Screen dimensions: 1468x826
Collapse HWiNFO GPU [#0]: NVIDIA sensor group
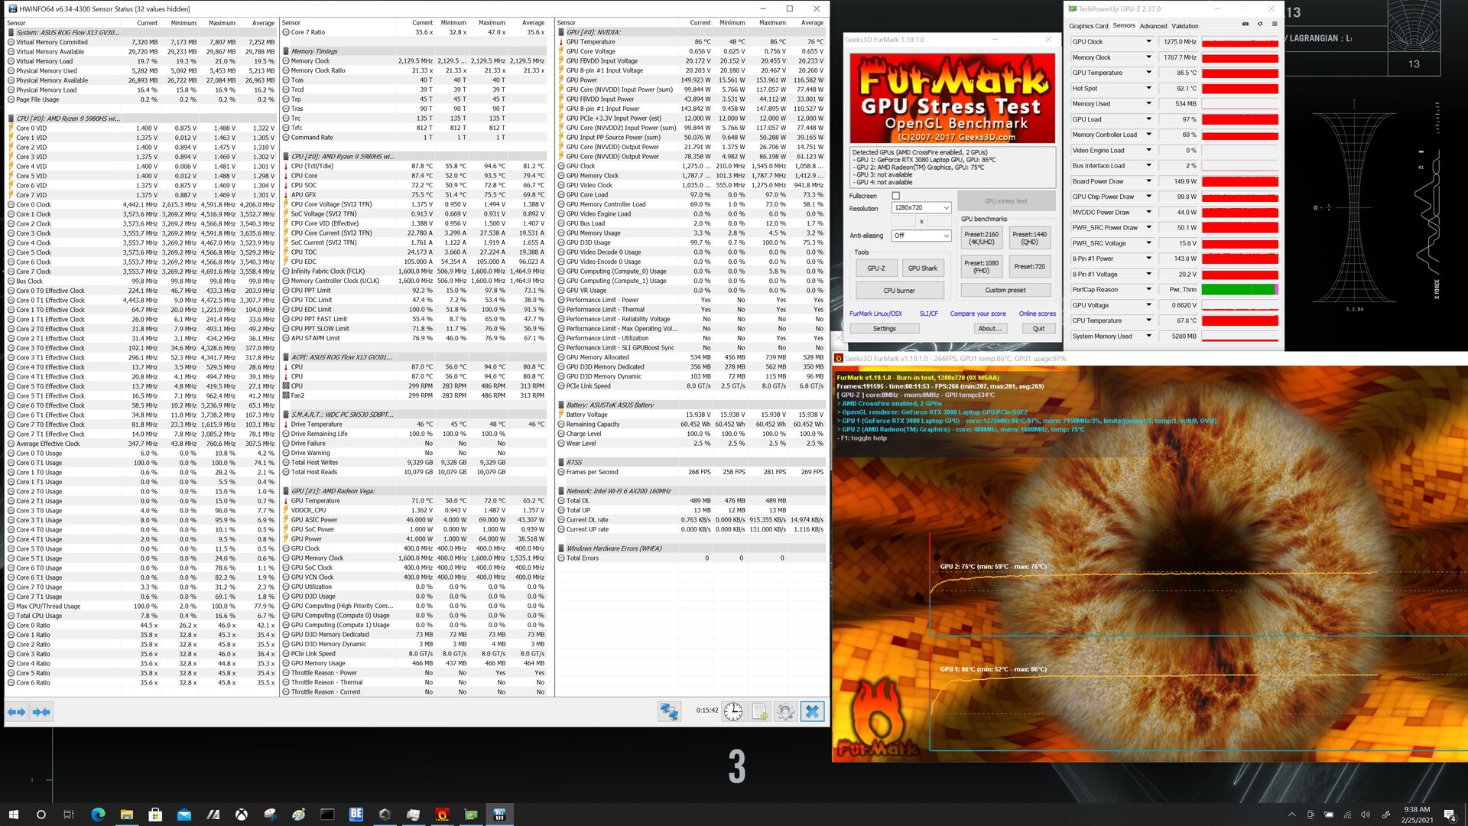click(x=561, y=33)
